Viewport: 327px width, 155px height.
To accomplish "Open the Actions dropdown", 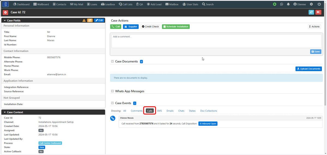I will 314,27.
